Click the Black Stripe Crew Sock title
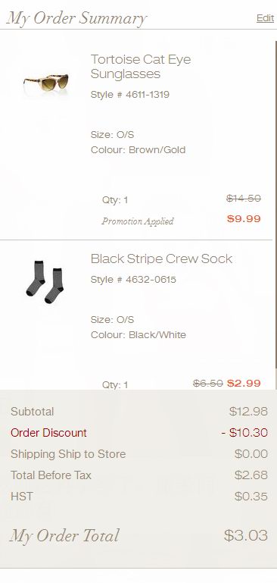Viewport: 277px width, 583px height. pyautogui.click(x=161, y=259)
